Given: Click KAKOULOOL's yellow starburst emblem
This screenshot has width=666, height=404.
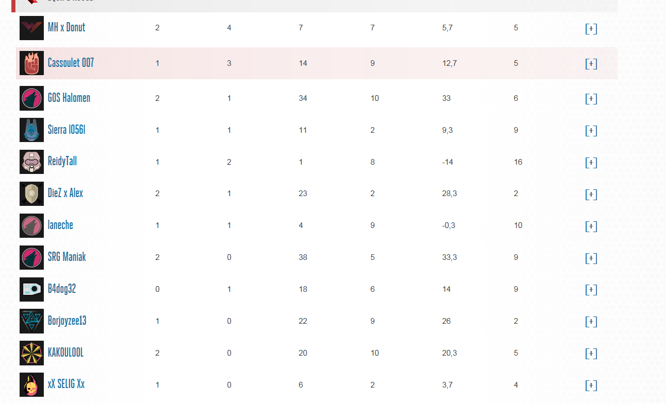Looking at the screenshot, I should pos(31,353).
